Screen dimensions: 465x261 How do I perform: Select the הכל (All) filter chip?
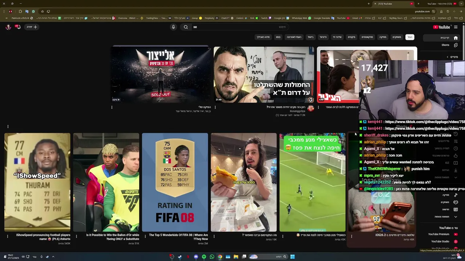coord(410,37)
